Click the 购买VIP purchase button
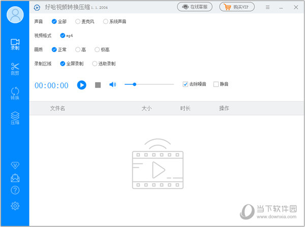This screenshot has width=305, height=227. click(x=237, y=7)
